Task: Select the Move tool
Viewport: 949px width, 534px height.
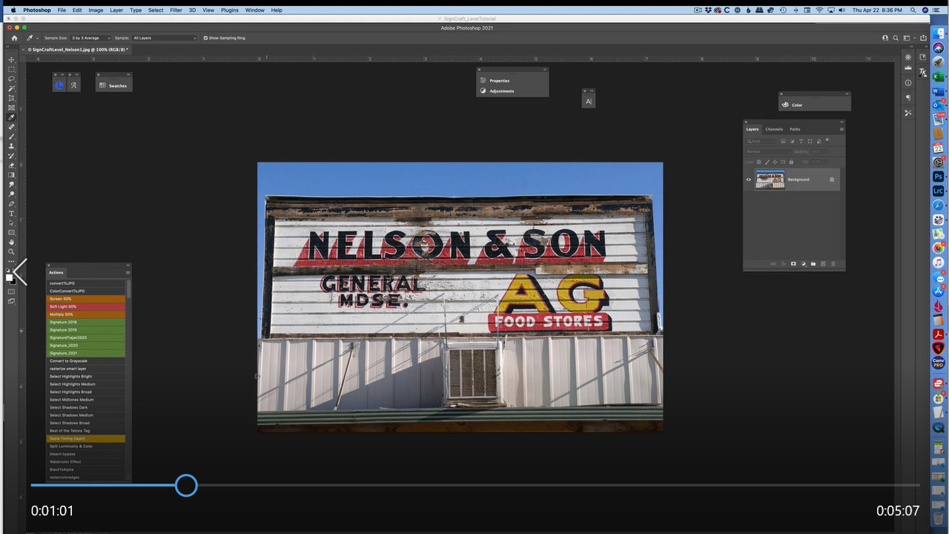Action: tap(10, 59)
